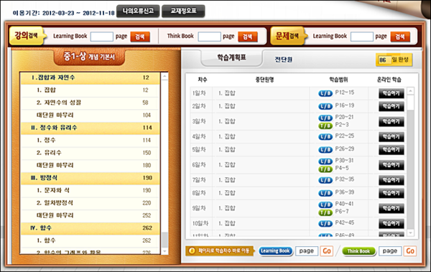Screen dimensions: 431x272
Task: Click the Learning Book pill near the bottom
Action: (275, 251)
